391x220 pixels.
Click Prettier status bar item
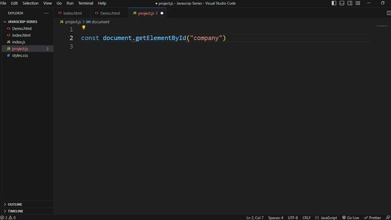pos(372,218)
